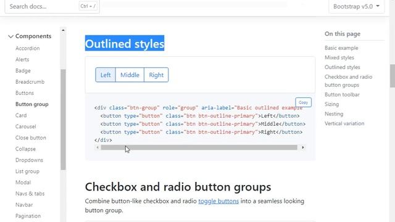Collapse the Components section chevron
This screenshot has height=222, width=395.
point(10,36)
